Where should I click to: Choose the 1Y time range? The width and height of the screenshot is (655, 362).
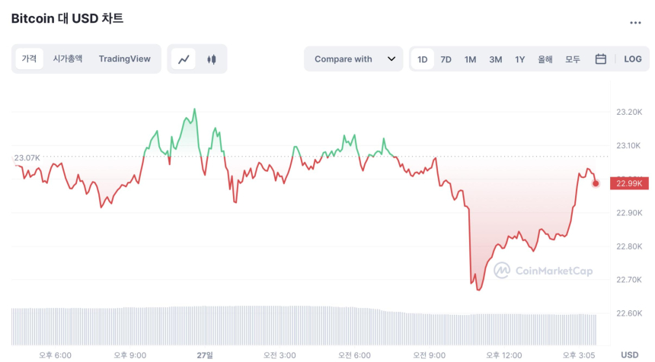(519, 59)
